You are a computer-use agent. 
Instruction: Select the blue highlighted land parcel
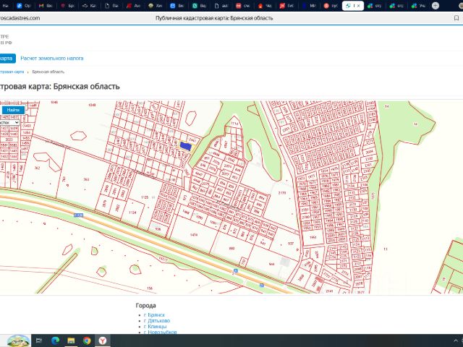186,145
